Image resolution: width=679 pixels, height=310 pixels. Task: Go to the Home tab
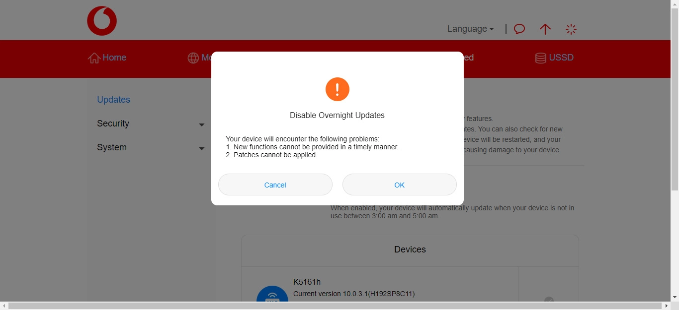click(114, 58)
